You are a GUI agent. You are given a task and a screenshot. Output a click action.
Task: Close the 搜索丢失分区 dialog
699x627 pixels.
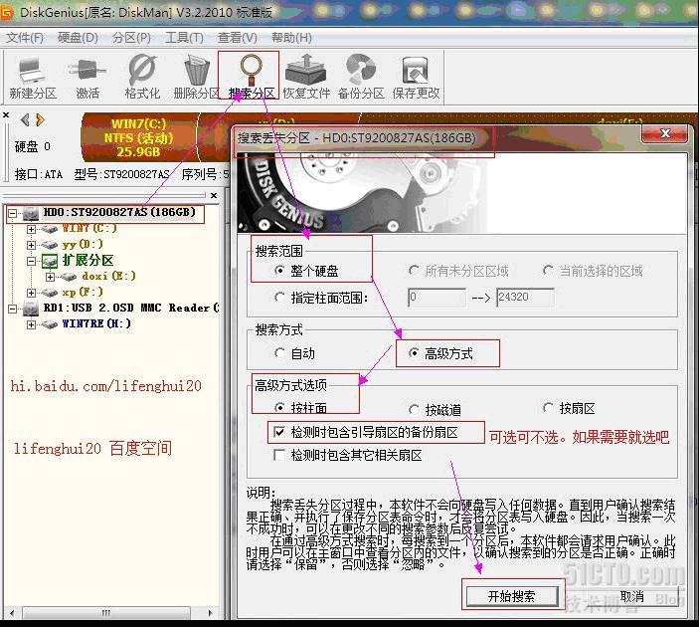tap(664, 133)
